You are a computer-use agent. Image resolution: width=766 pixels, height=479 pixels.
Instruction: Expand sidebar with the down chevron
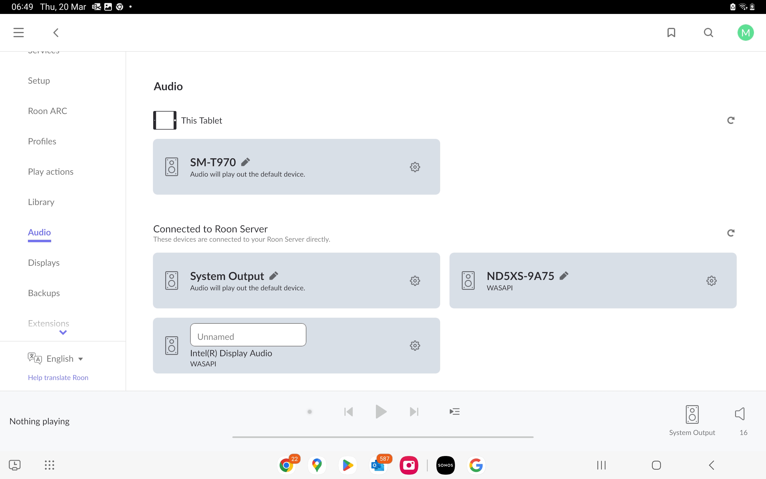click(x=63, y=332)
